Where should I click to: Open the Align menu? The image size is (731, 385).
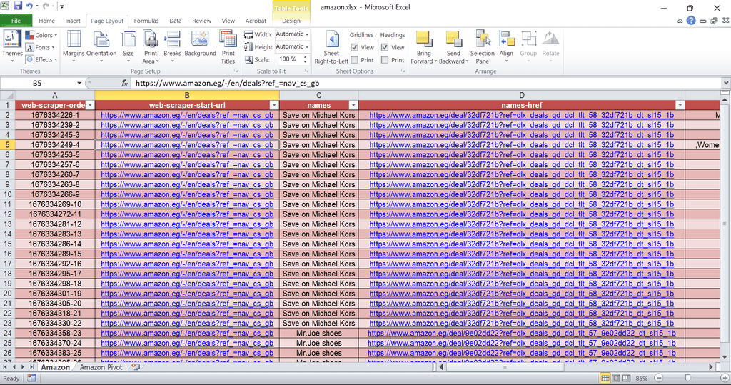tap(506, 46)
